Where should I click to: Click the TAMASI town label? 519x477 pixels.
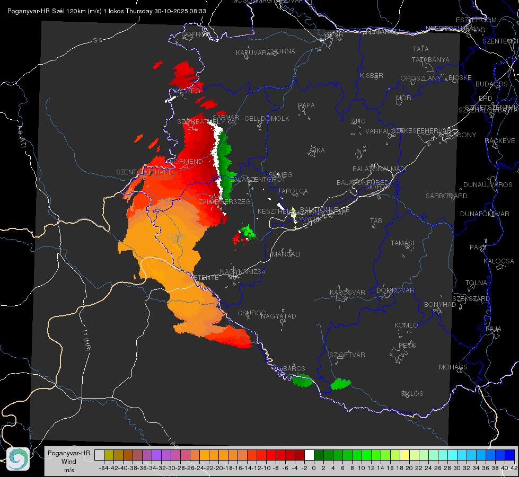point(402,243)
